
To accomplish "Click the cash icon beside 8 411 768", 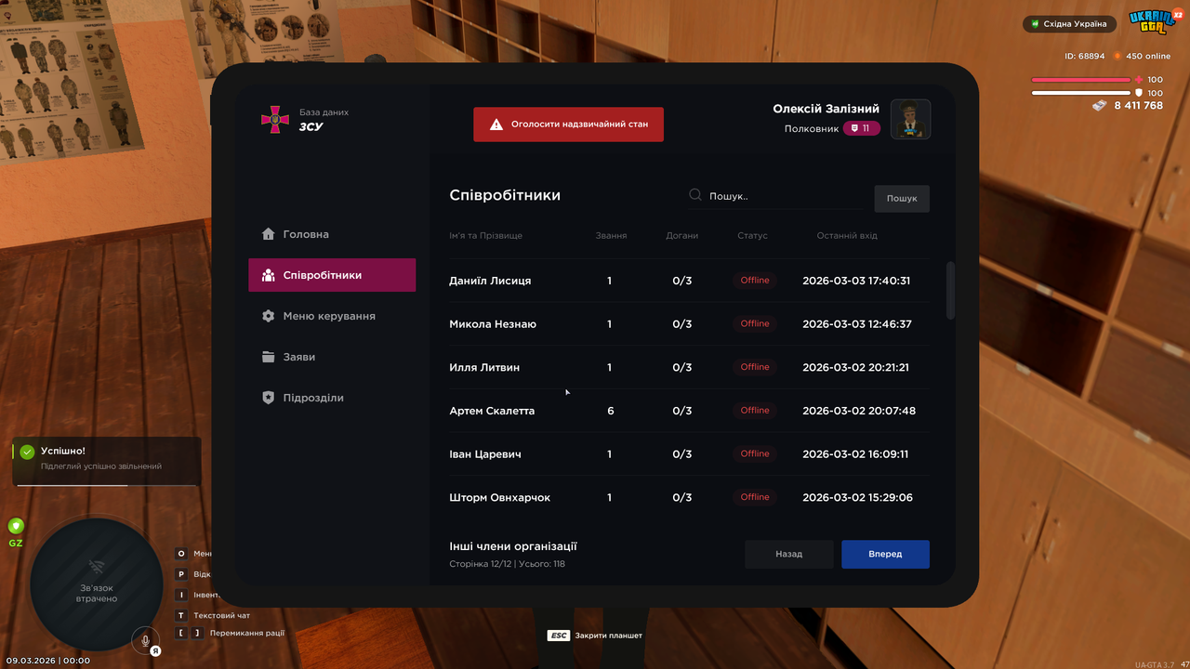I will [x=1100, y=106].
